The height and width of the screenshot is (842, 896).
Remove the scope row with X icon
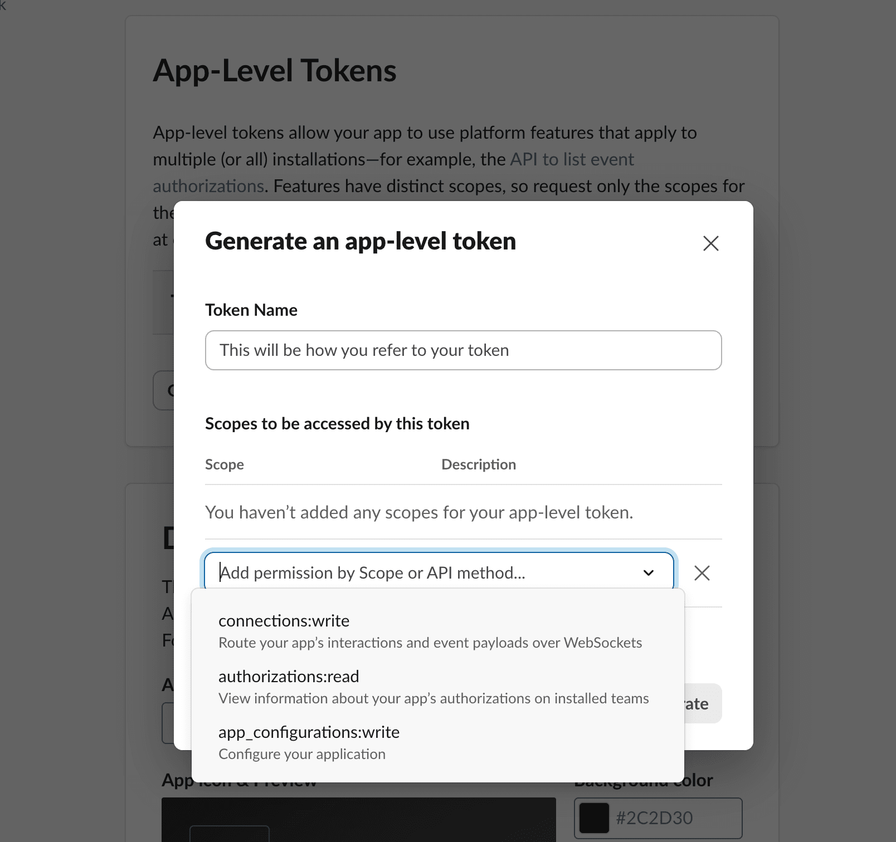click(x=702, y=573)
